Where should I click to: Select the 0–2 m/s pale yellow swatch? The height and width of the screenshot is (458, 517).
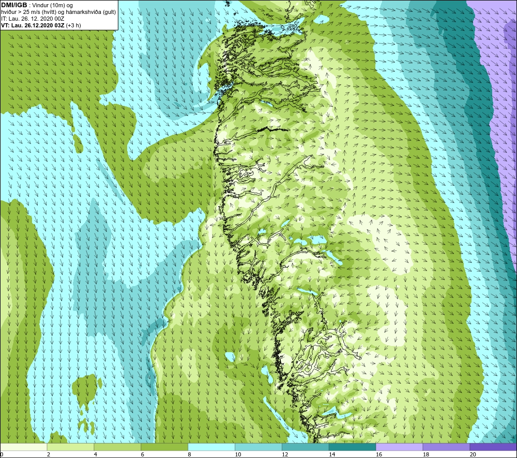pos(24,447)
